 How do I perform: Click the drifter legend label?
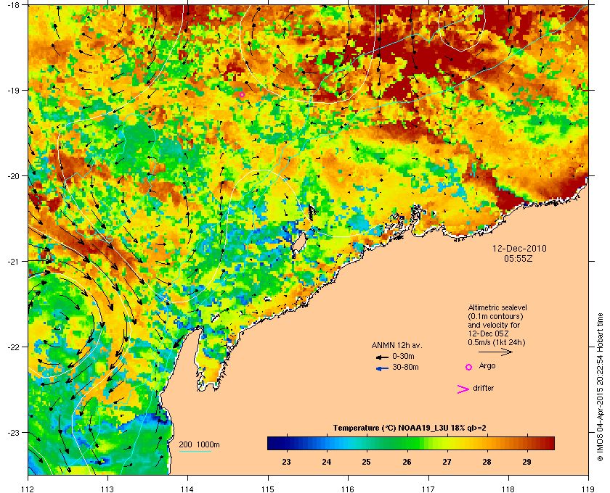(x=483, y=388)
